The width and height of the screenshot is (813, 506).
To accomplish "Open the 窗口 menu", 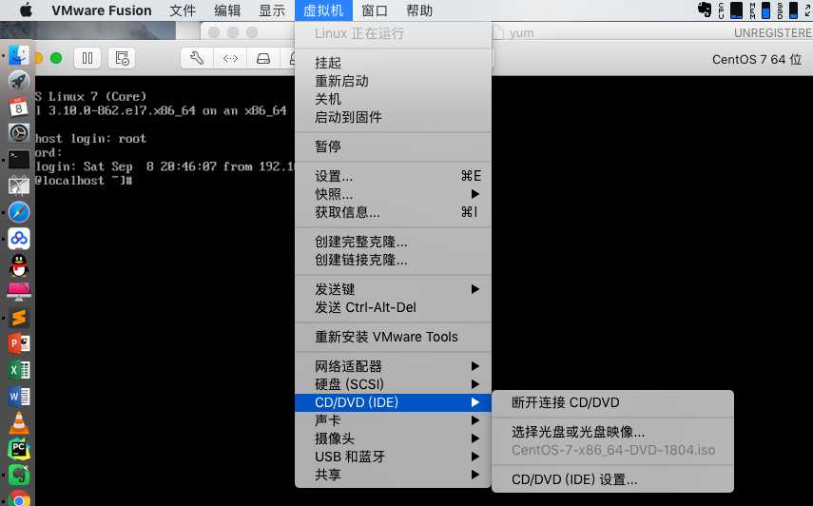I will pyautogui.click(x=375, y=10).
